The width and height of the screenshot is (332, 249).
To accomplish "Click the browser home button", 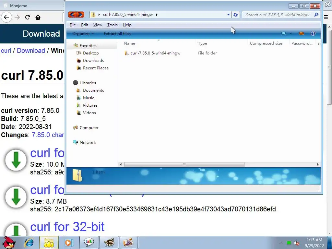I will pos(38,17).
